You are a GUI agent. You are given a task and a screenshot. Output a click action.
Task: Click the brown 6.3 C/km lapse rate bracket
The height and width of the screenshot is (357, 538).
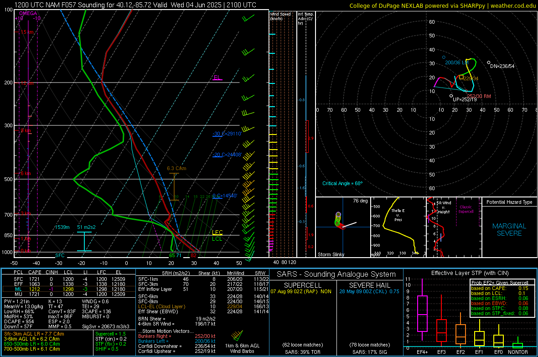click(174, 187)
